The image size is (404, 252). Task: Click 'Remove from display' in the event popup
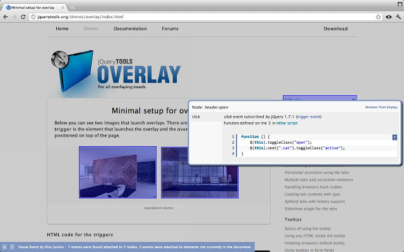381,107
